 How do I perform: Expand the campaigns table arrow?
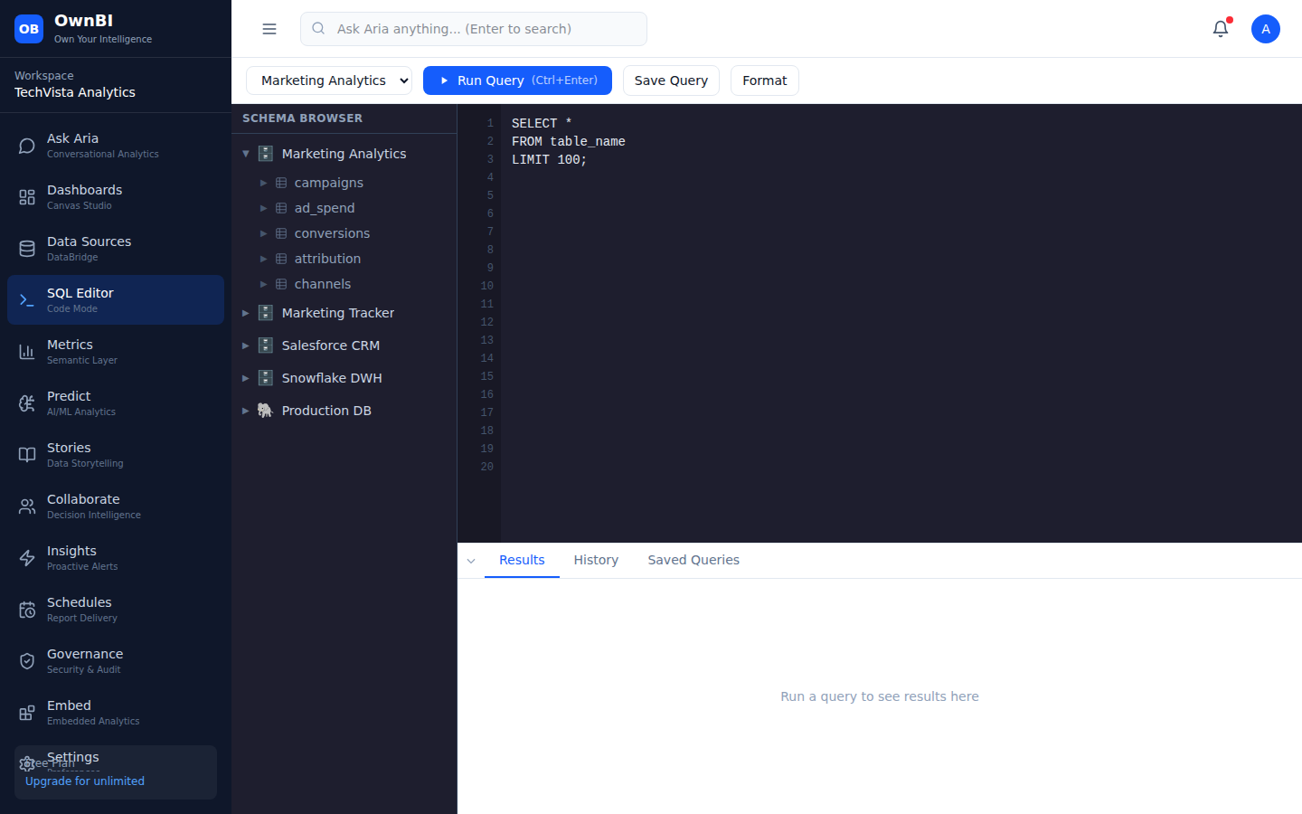click(264, 183)
